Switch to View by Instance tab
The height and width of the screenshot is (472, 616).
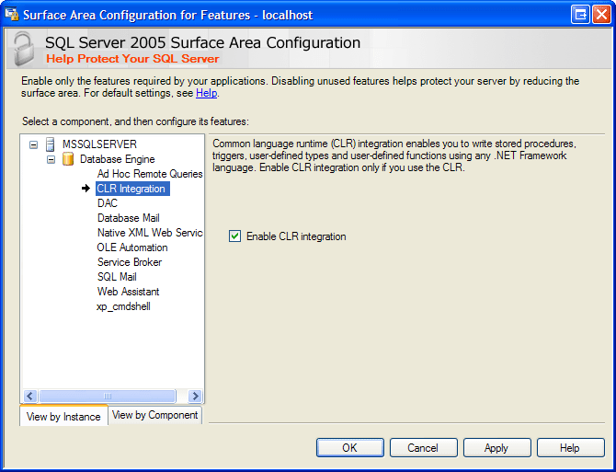63,416
